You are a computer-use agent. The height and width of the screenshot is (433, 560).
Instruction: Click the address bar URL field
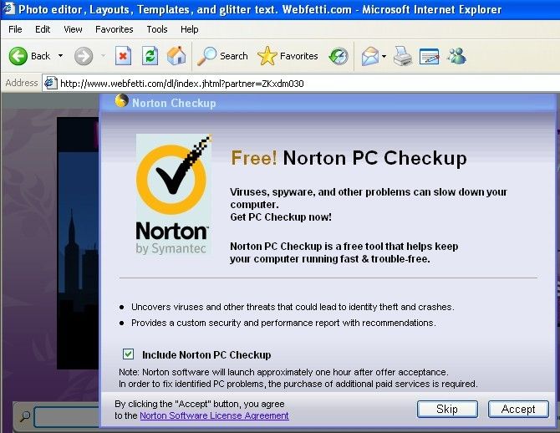tap(301, 84)
